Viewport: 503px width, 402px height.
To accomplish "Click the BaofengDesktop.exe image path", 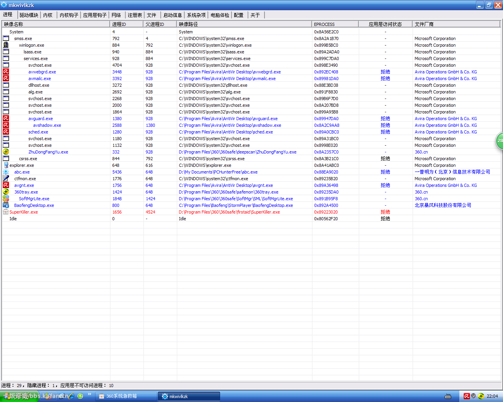I will 236,205.
